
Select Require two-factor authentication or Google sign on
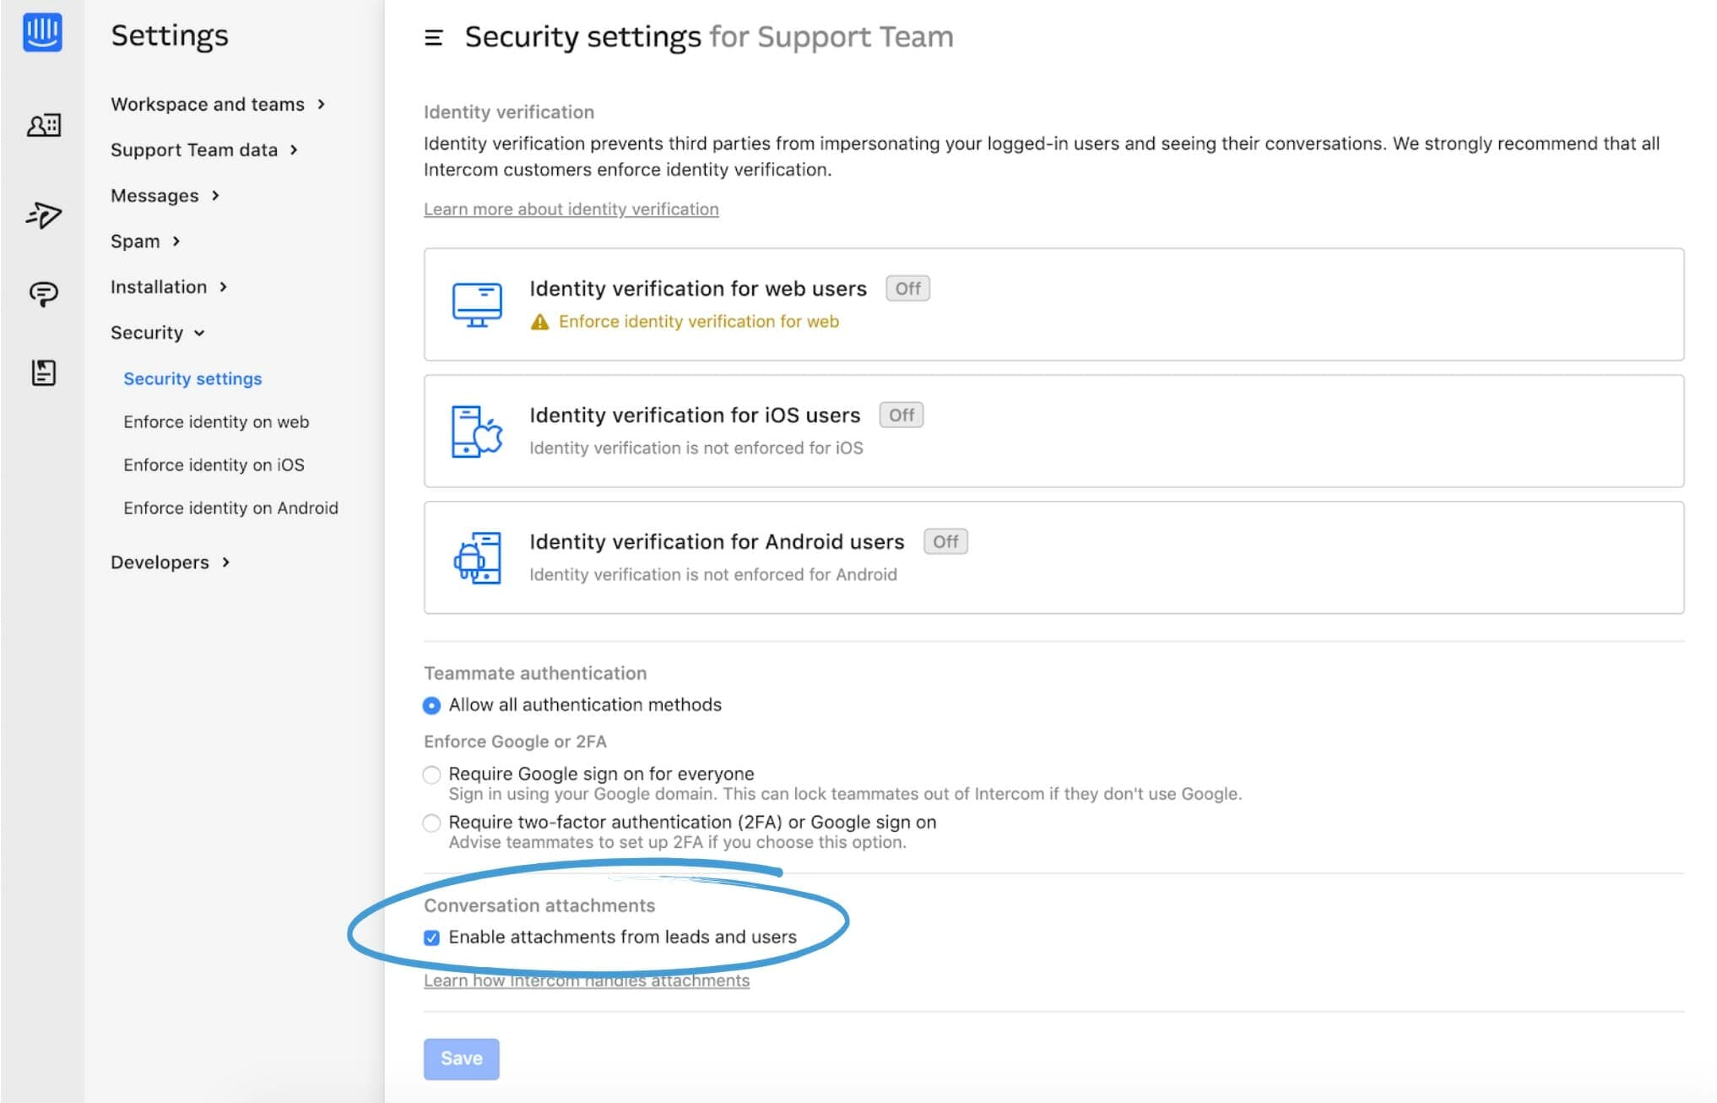(431, 823)
